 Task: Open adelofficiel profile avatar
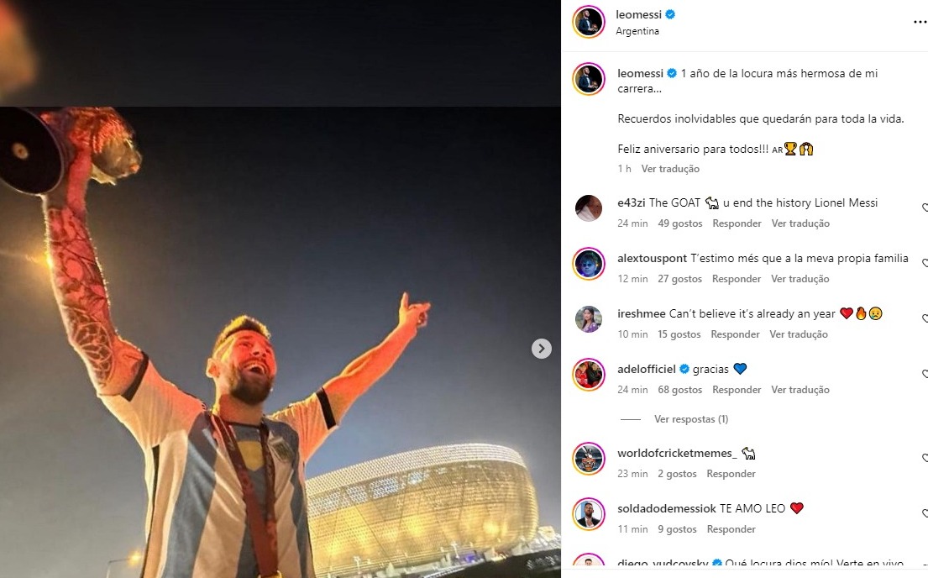[588, 375]
